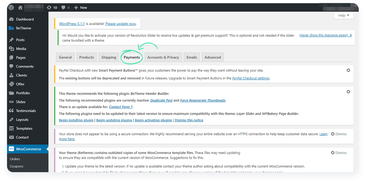
Task: Click the Comments icon in sidebar
Action: 11,66
